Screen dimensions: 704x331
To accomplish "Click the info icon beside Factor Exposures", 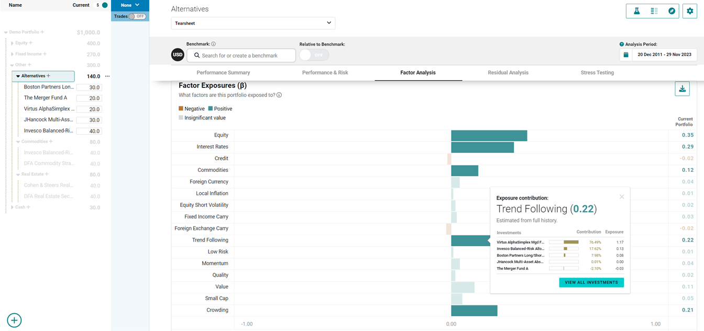I will pos(279,95).
